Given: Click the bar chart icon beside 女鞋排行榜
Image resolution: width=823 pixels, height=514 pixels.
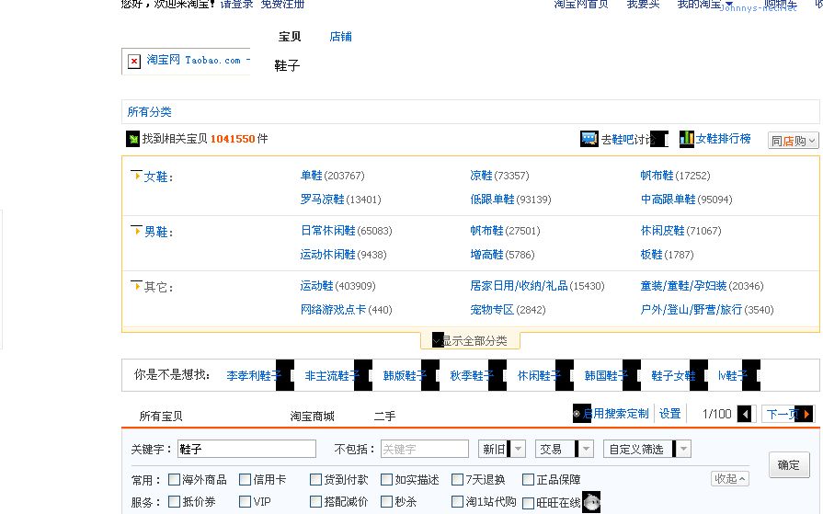Looking at the screenshot, I should (686, 139).
